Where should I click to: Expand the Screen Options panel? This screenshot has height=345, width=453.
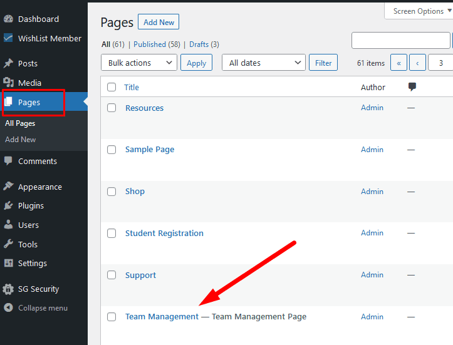(x=420, y=11)
